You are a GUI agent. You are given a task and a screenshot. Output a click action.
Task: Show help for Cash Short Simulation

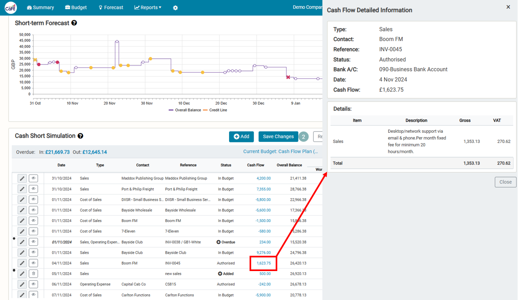80,136
